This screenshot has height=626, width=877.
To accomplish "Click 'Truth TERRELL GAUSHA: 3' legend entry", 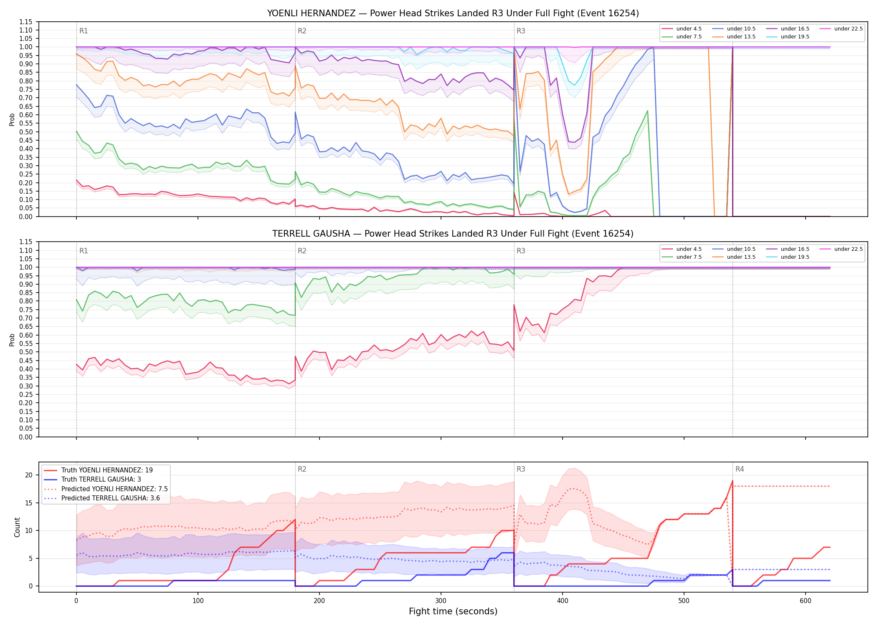I will click(92, 480).
